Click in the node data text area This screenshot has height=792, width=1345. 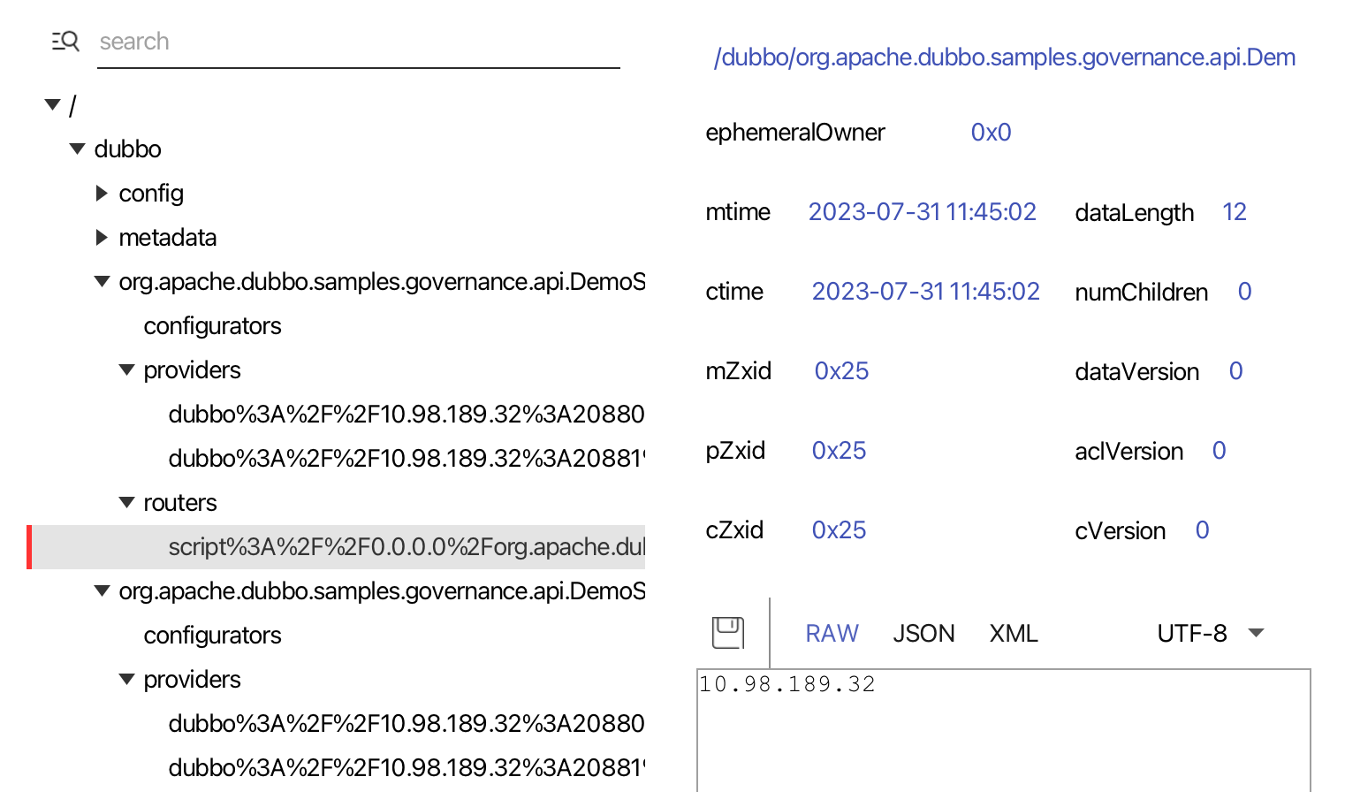[1004, 730]
